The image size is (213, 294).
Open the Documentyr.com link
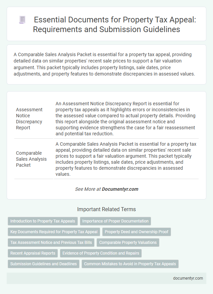[120, 189]
